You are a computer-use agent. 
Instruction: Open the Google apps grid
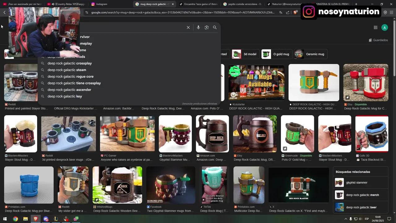click(x=375, y=28)
